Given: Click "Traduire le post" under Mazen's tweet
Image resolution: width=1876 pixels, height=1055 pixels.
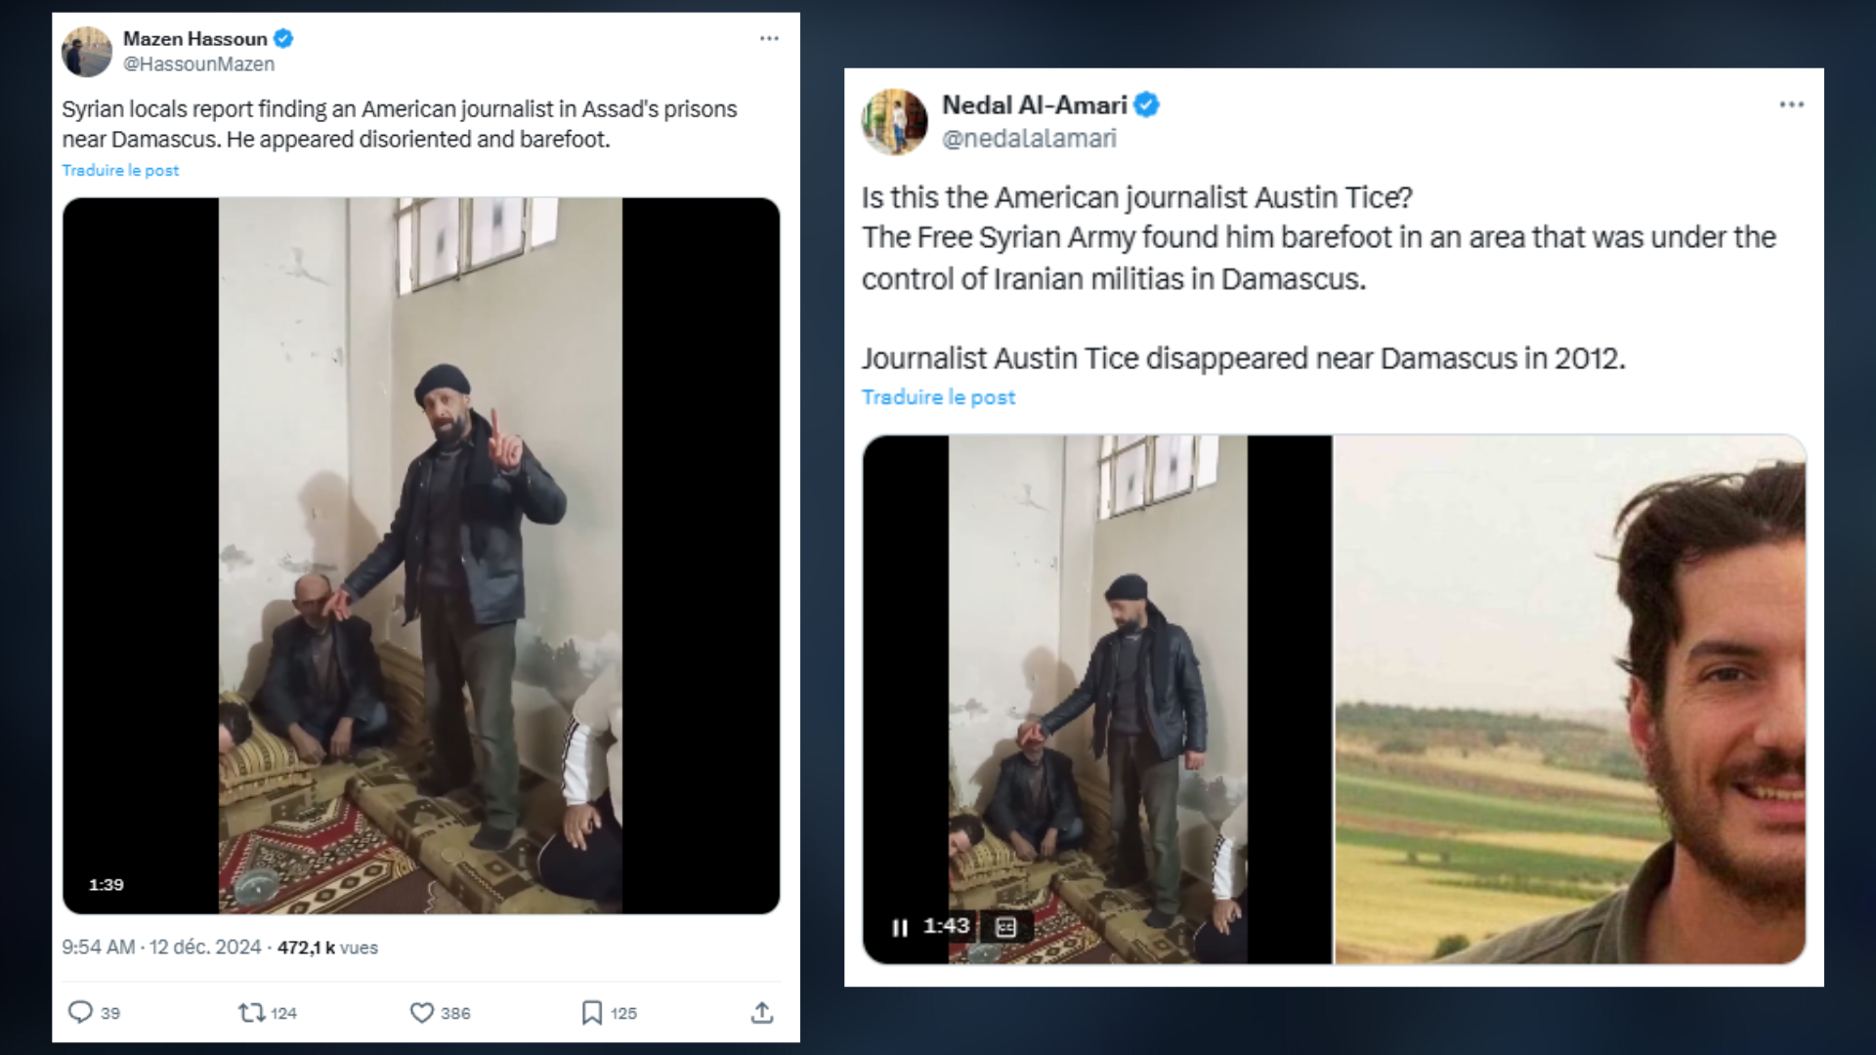Looking at the screenshot, I should point(120,170).
